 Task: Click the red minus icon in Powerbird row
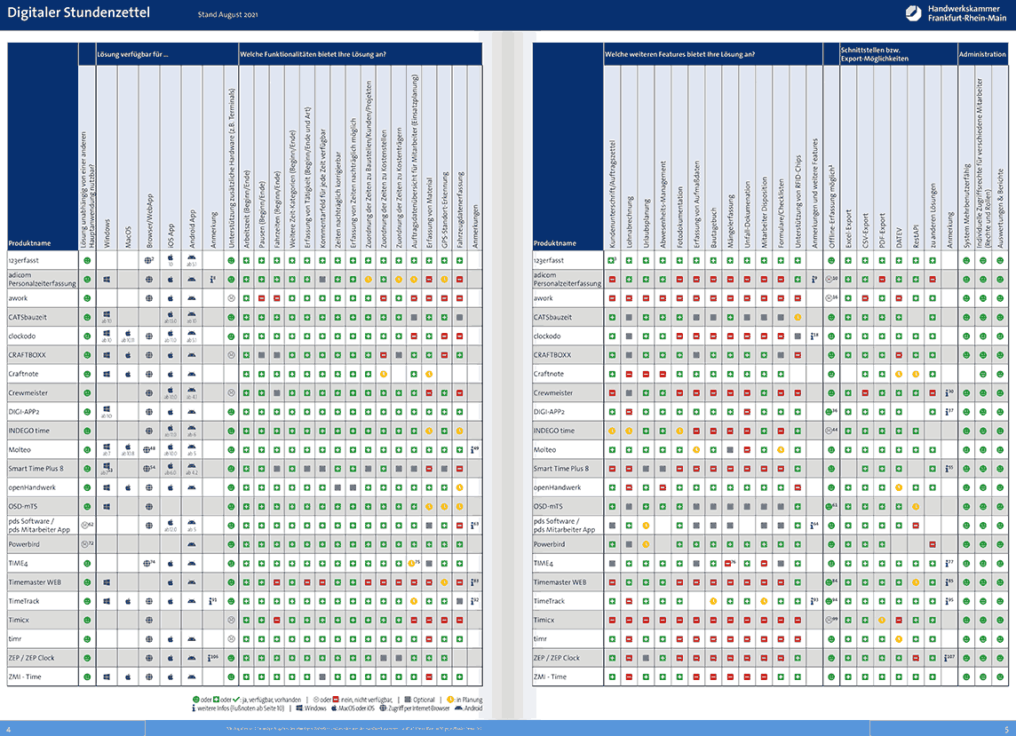click(933, 544)
